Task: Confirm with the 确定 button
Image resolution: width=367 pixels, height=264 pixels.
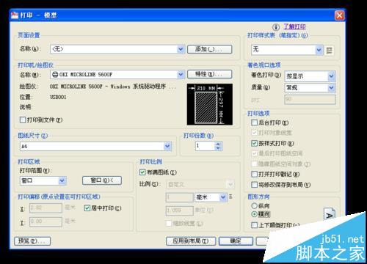Action: pyautogui.click(x=236, y=241)
